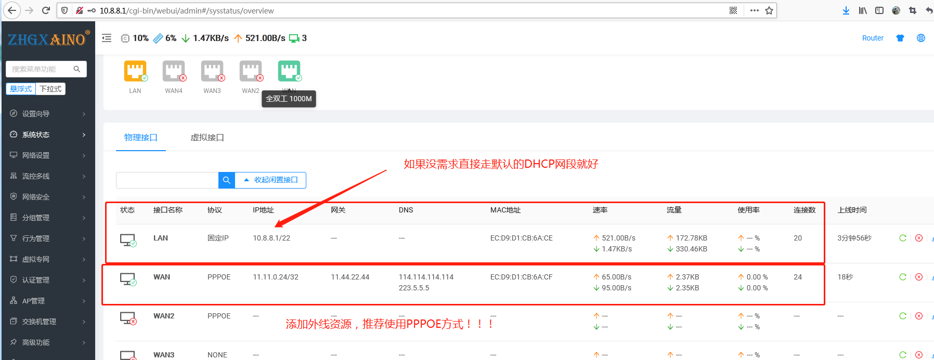This screenshot has height=360, width=934.
Task: Click the 搜索菜单功能 sidebar search field
Action: click(41, 69)
